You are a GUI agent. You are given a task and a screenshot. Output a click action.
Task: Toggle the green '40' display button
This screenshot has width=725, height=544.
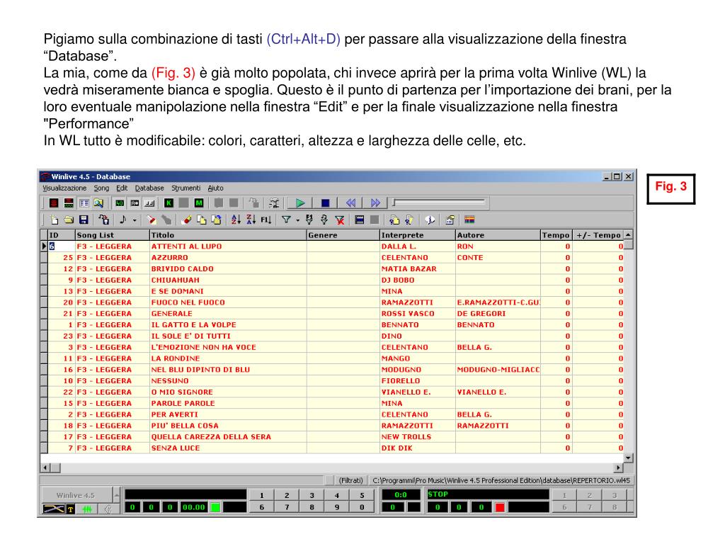tap(120, 203)
